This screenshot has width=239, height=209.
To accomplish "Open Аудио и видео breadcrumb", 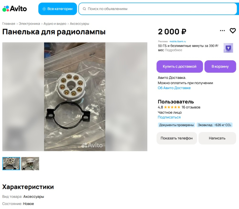I will click(55, 24).
